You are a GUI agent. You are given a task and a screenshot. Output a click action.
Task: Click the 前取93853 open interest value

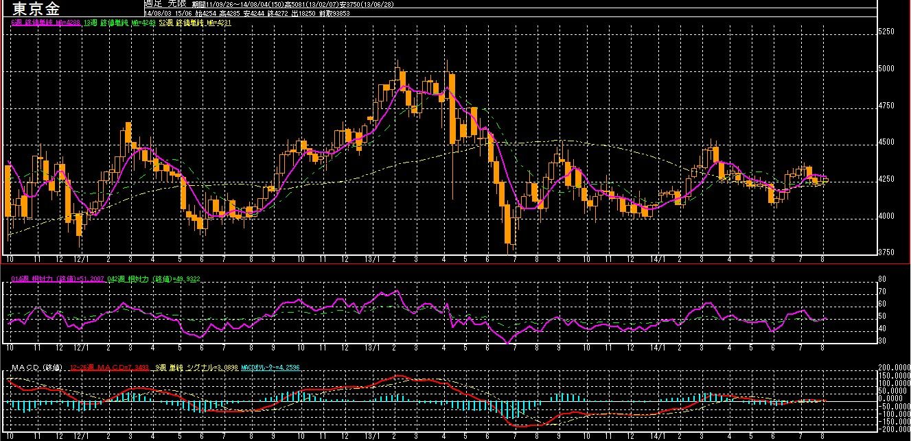click(335, 14)
